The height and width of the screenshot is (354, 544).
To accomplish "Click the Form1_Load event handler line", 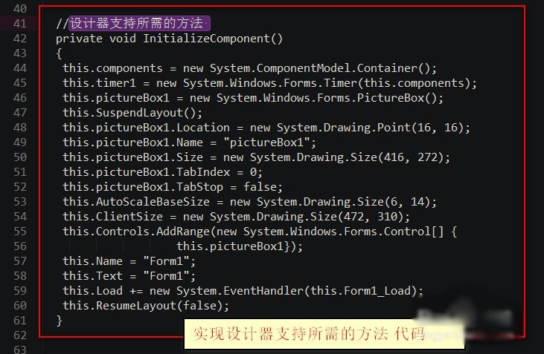I will click(x=243, y=291).
